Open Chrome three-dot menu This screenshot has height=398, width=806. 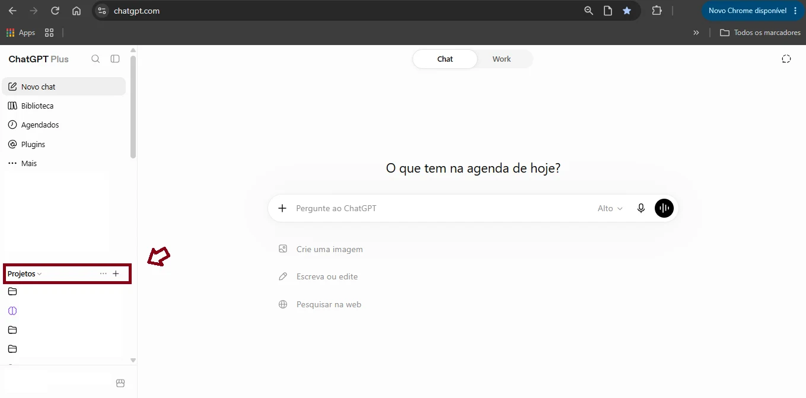tap(796, 11)
